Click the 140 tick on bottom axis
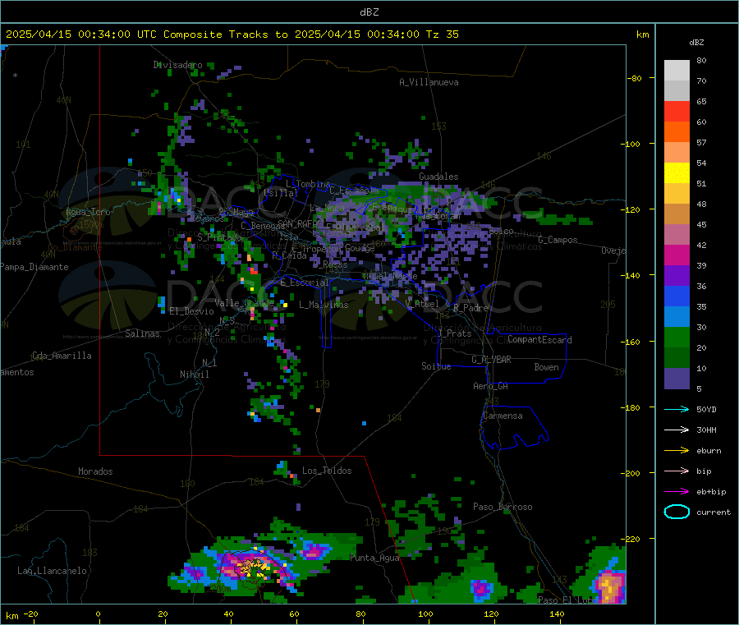Image resolution: width=739 pixels, height=625 pixels. 557,614
